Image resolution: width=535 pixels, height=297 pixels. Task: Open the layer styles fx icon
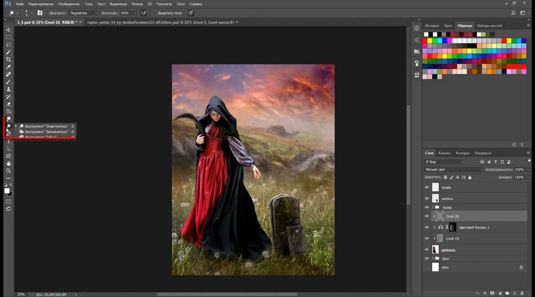point(485,293)
